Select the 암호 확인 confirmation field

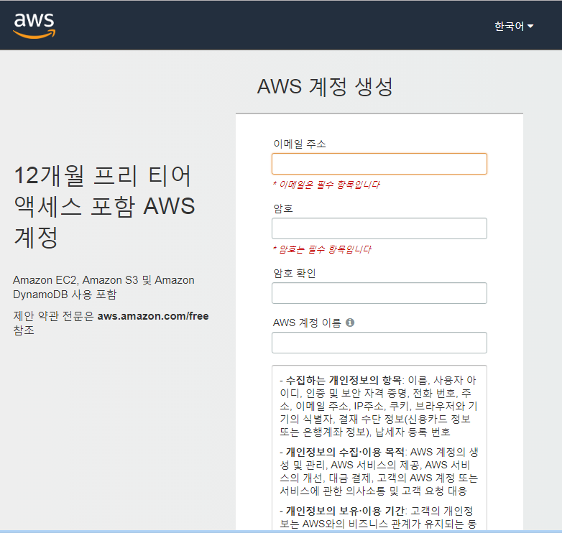coord(379,293)
